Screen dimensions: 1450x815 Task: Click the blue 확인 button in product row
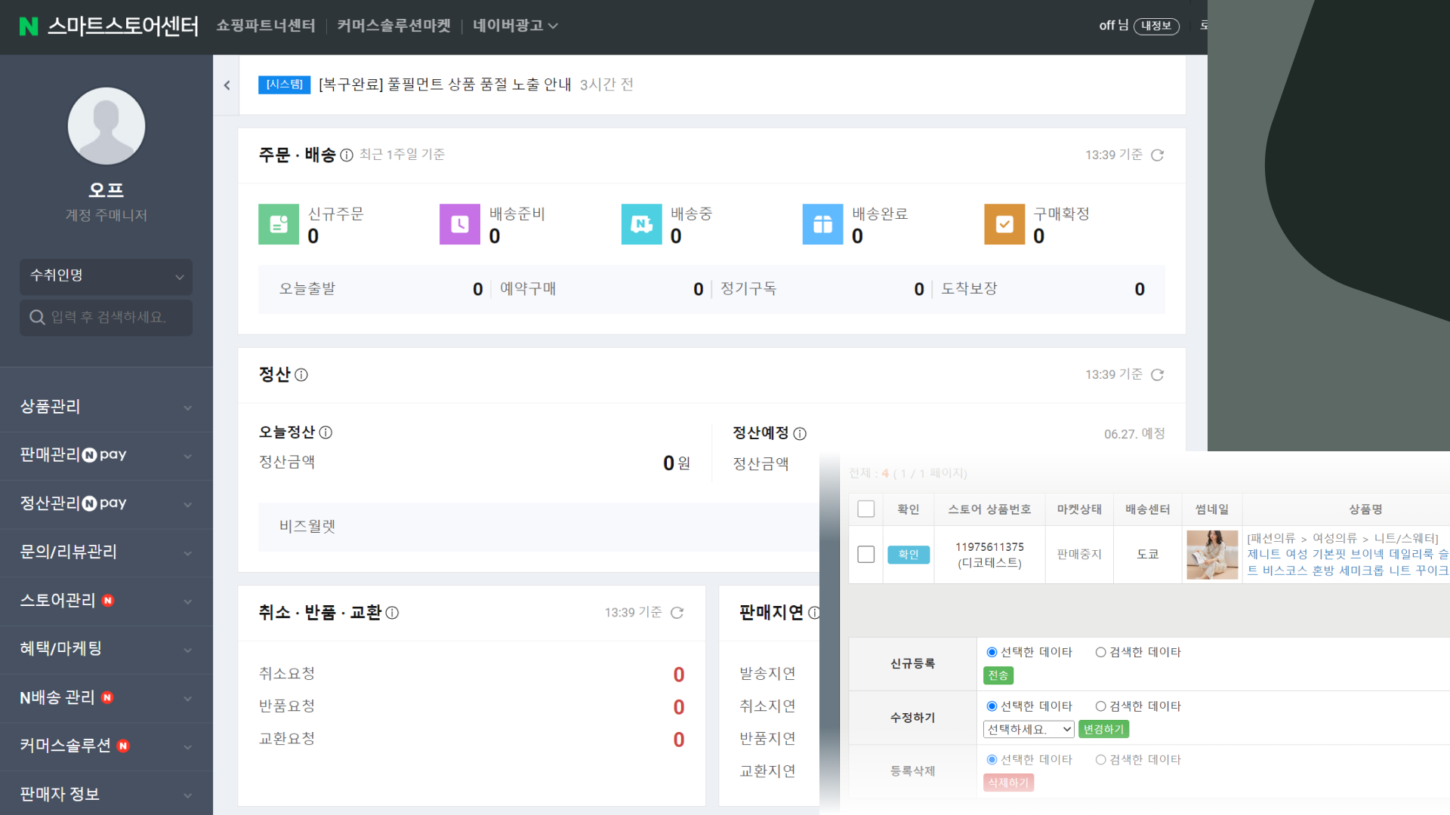(909, 555)
